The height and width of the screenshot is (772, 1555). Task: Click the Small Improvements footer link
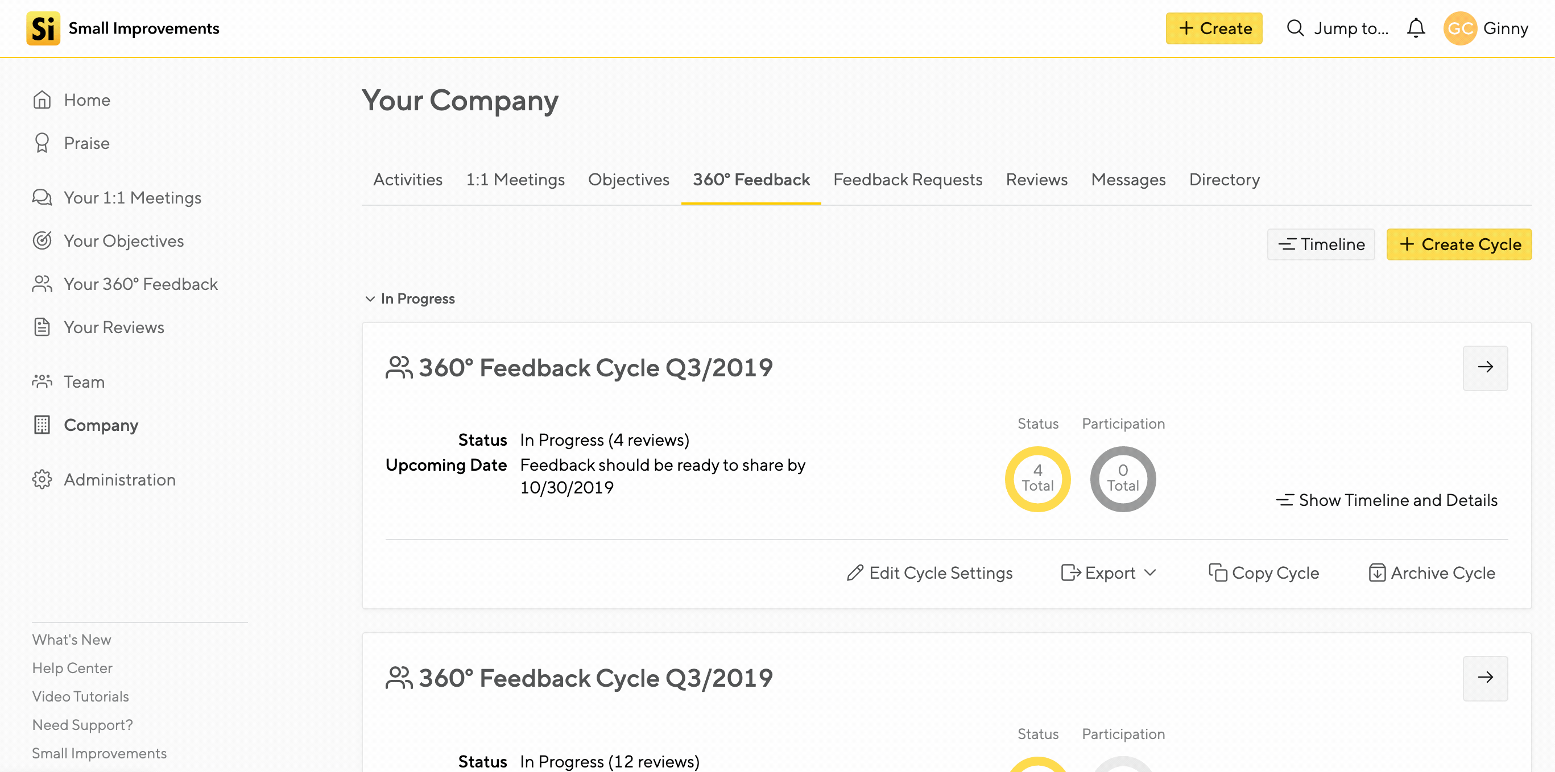pyautogui.click(x=99, y=753)
